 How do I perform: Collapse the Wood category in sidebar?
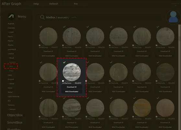11,58
